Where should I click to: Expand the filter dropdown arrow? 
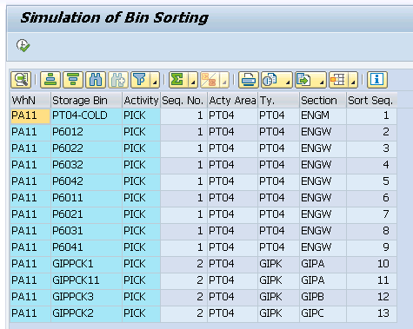(155, 80)
